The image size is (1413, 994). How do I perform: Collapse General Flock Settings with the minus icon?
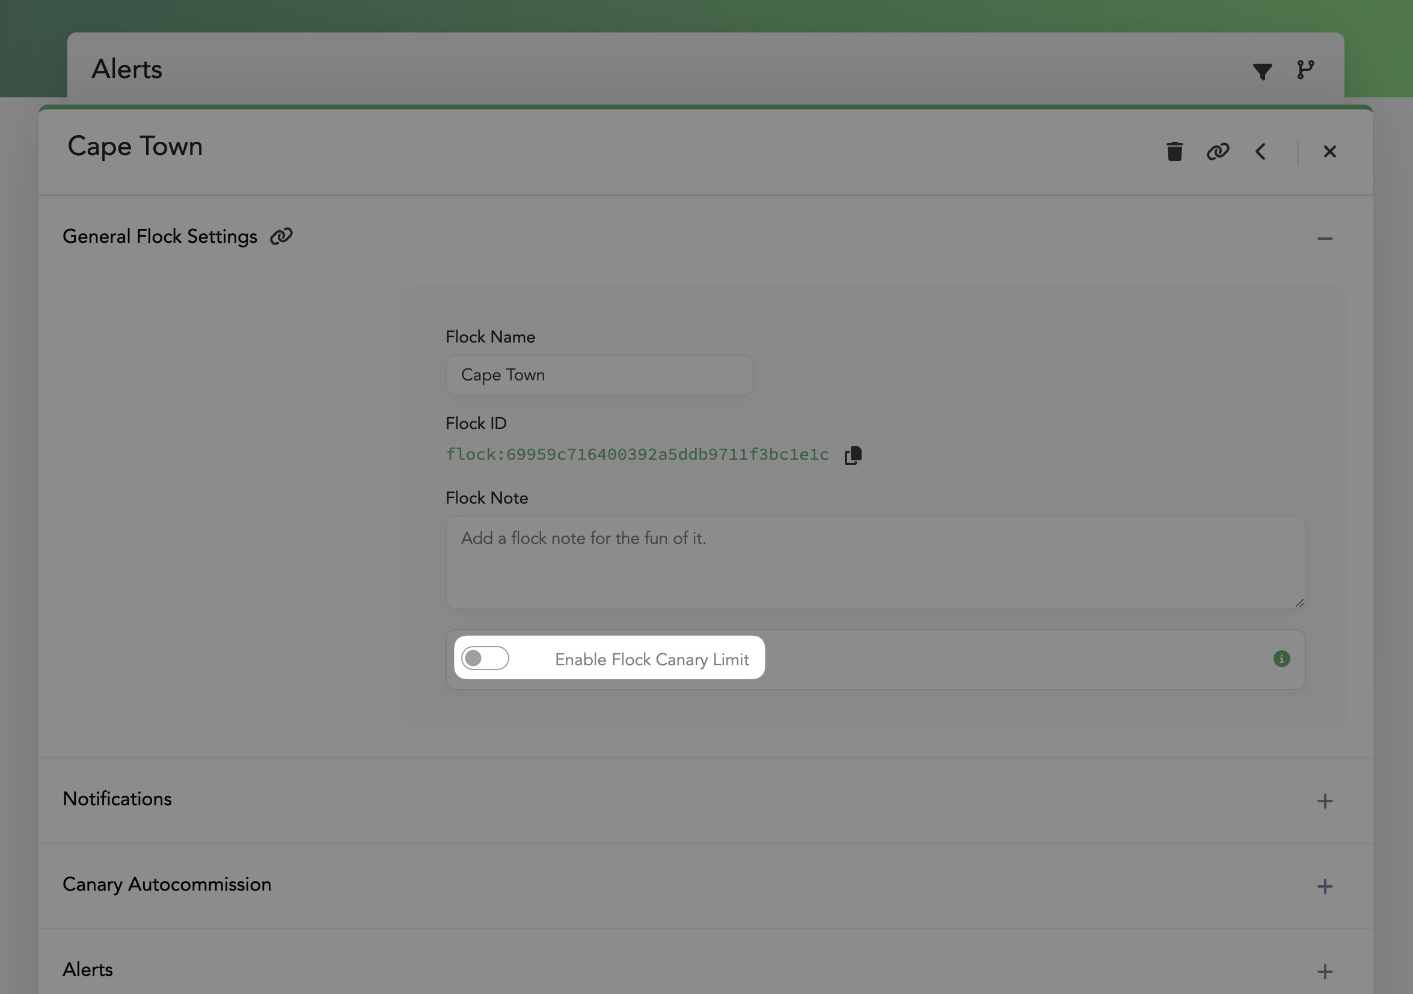coord(1325,239)
